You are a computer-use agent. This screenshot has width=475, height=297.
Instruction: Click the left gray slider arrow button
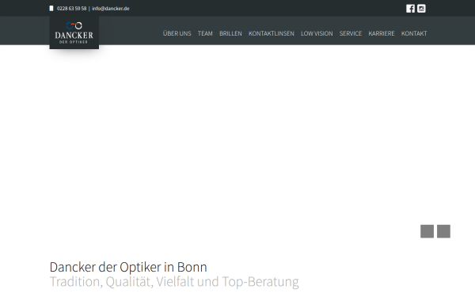427,231
